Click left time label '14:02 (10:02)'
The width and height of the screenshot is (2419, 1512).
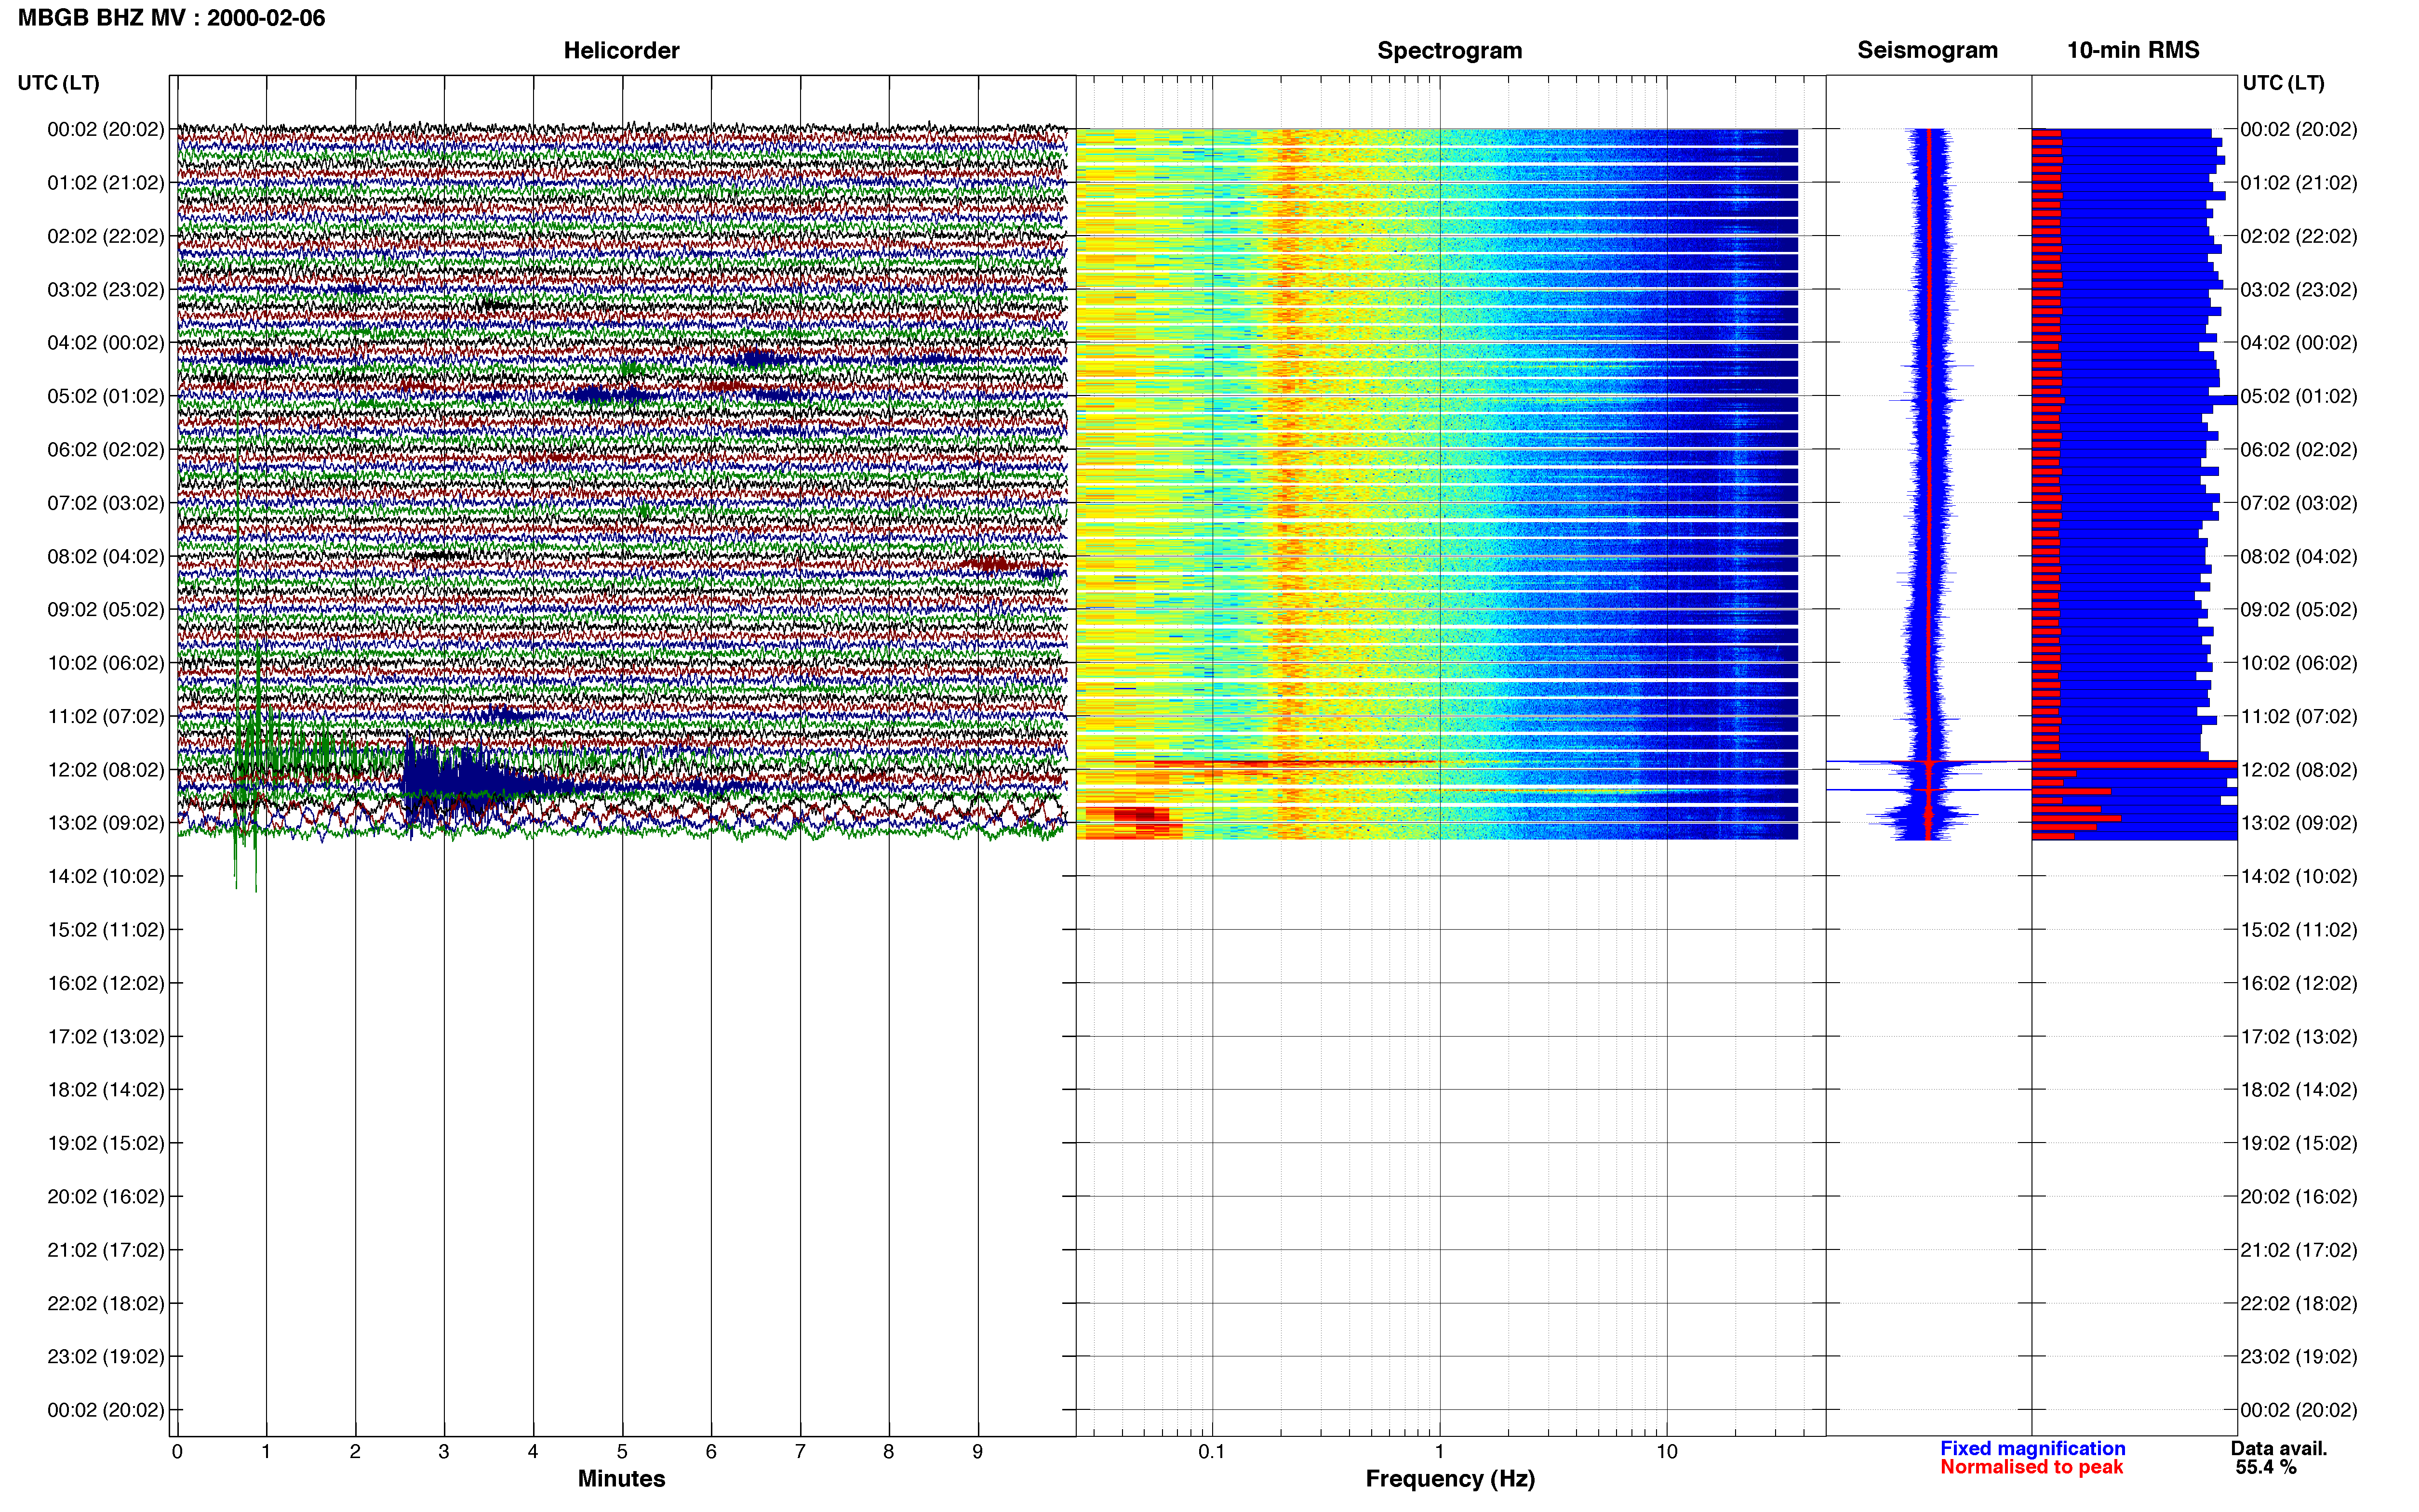[105, 876]
